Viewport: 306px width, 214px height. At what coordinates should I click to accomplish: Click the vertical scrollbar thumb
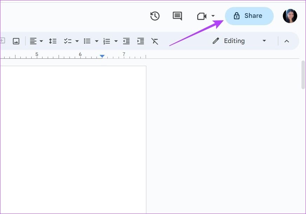[x=303, y=75]
